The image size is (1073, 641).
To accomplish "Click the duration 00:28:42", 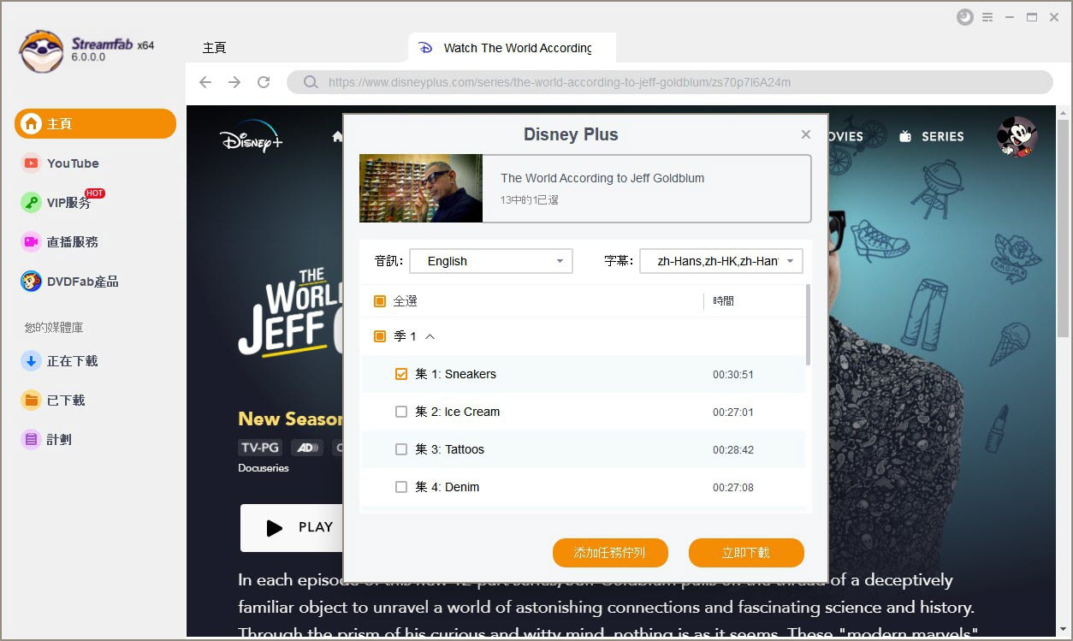I will pyautogui.click(x=733, y=450).
